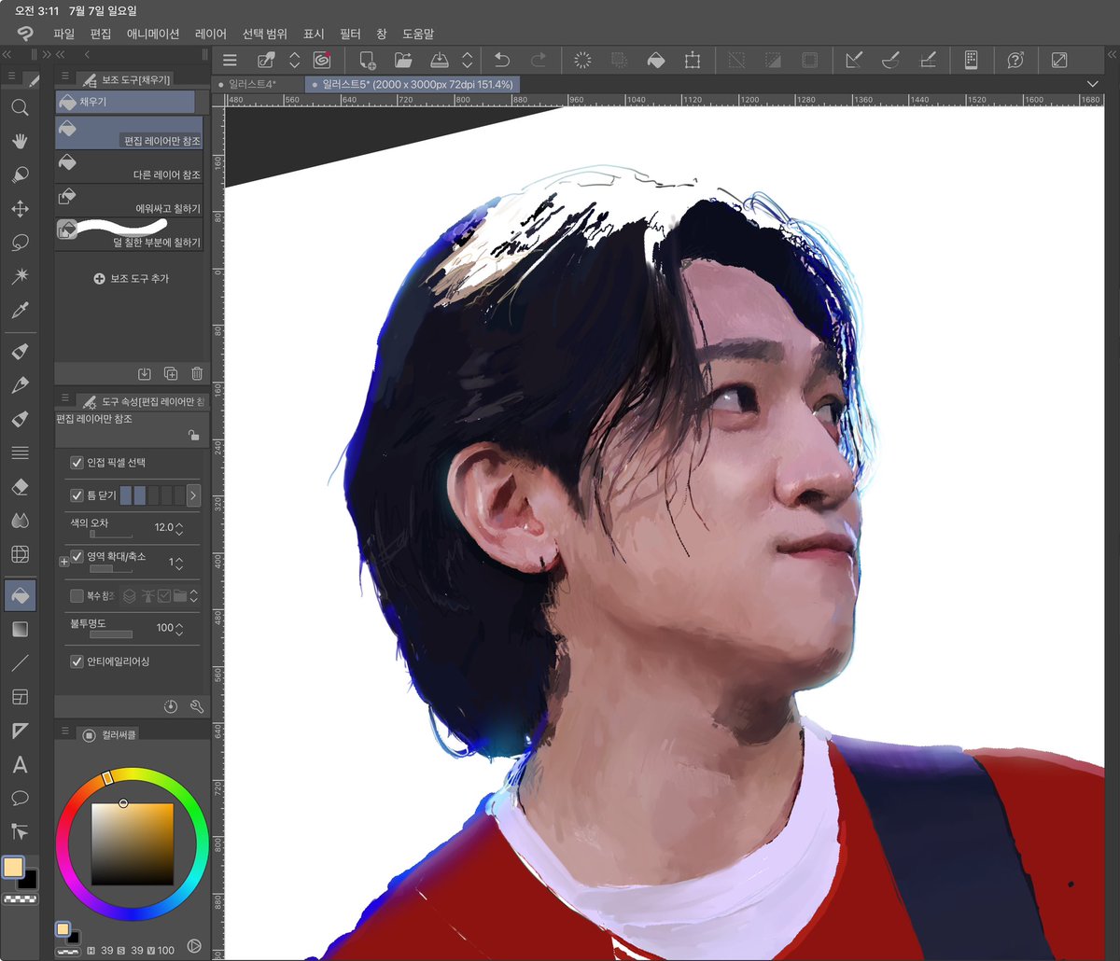This screenshot has width=1120, height=961.
Task: Open 편집 menu
Action: [x=100, y=34]
